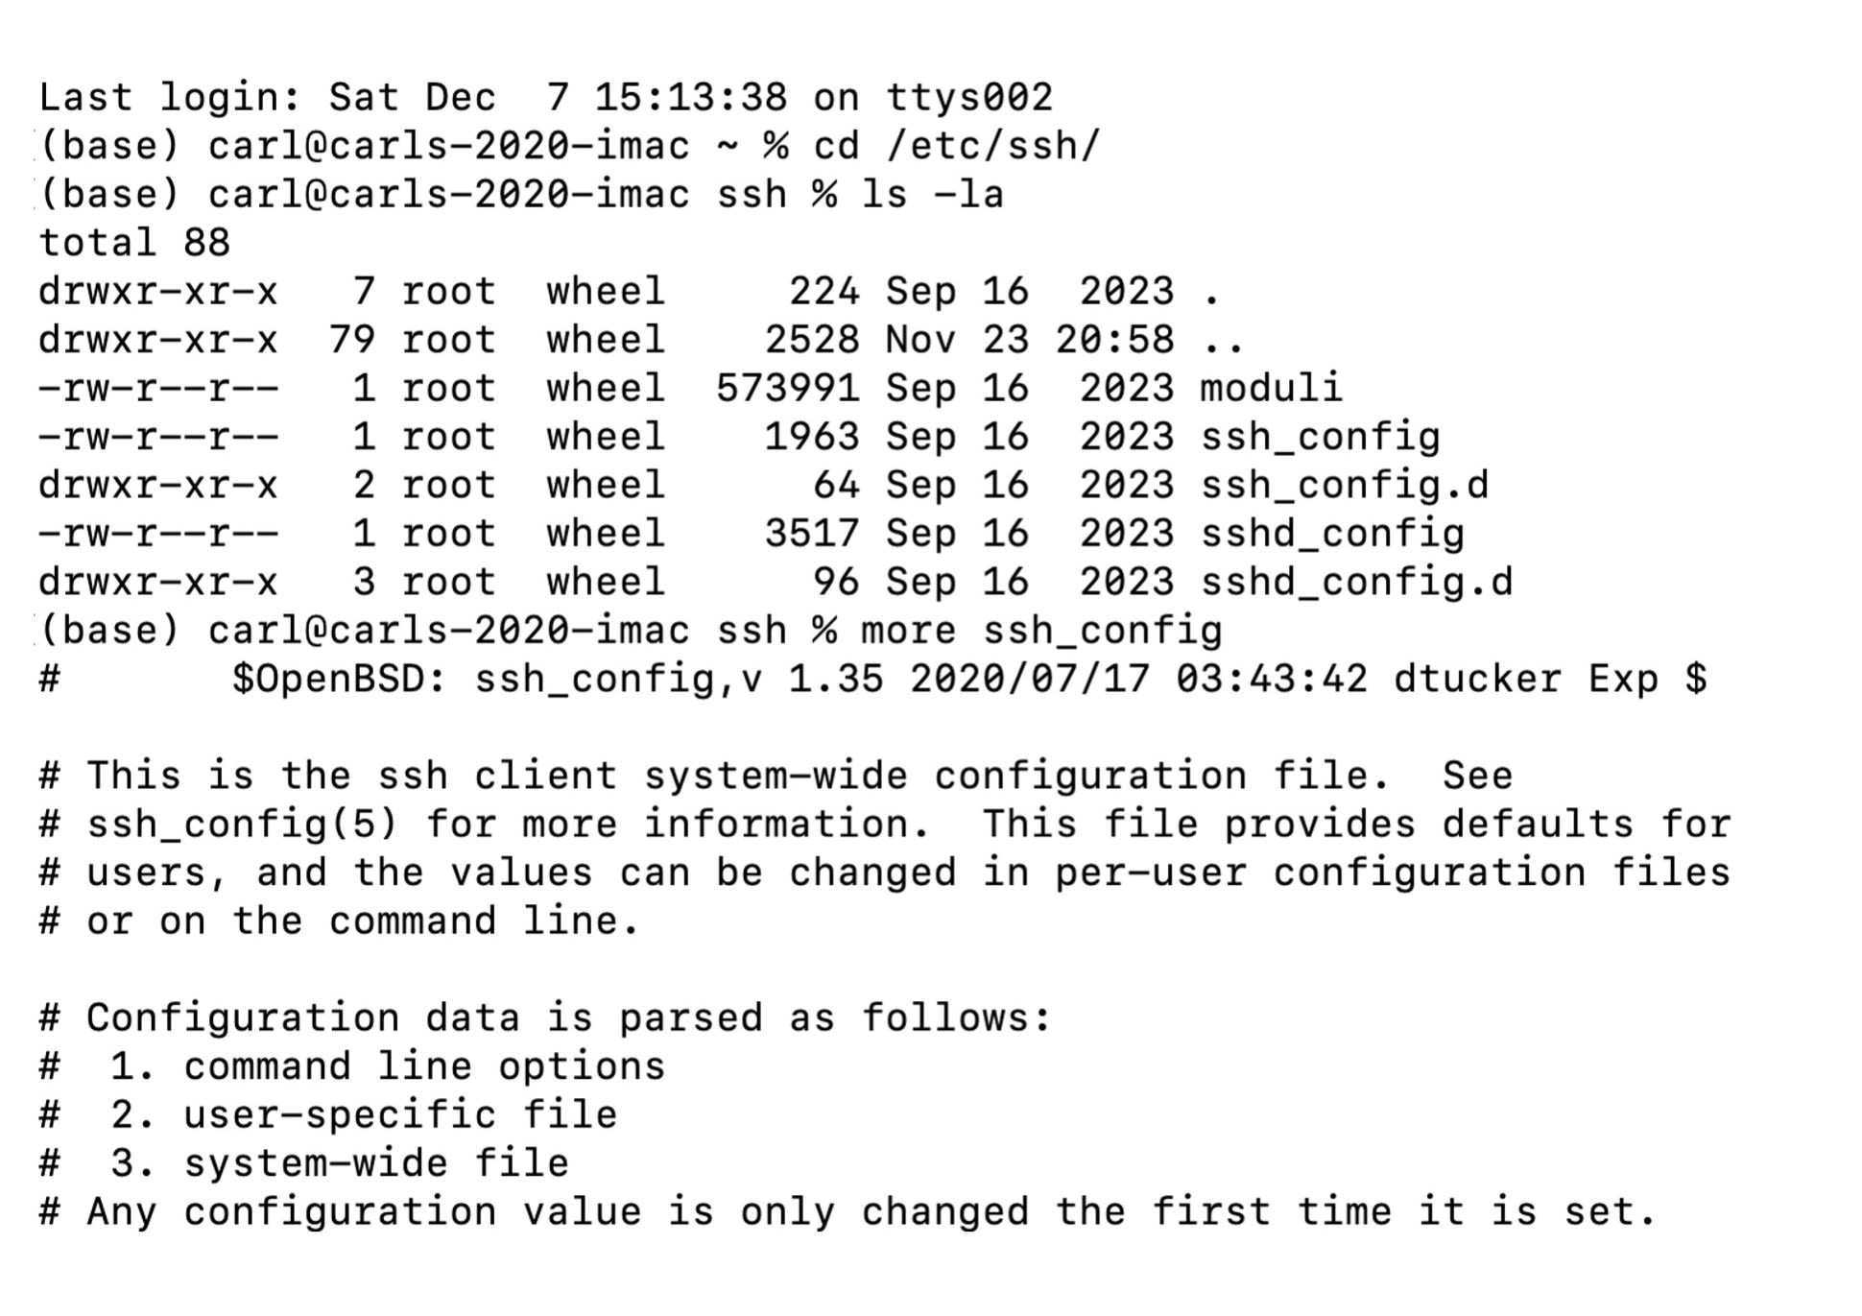Image resolution: width=1862 pixels, height=1316 pixels.
Task: Click the '3. system-wide file' line
Action: point(339,1163)
